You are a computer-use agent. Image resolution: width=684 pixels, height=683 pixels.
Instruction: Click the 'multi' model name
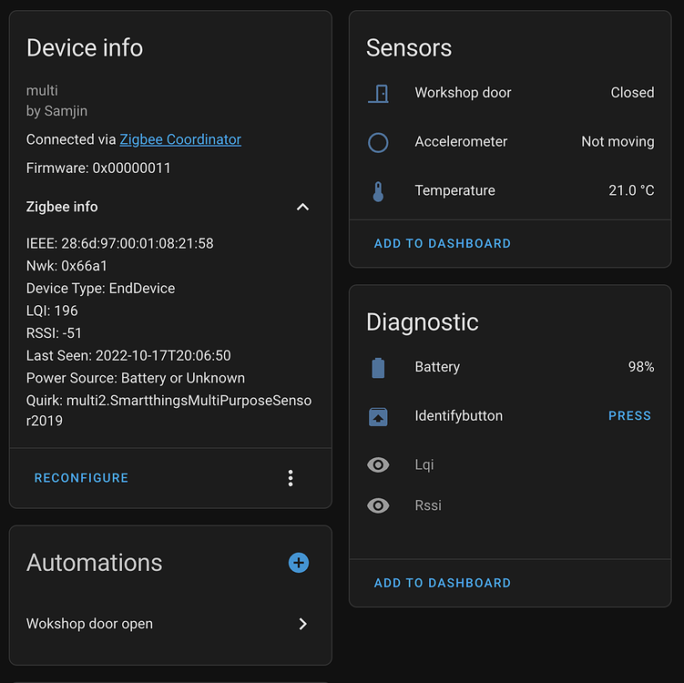42,91
